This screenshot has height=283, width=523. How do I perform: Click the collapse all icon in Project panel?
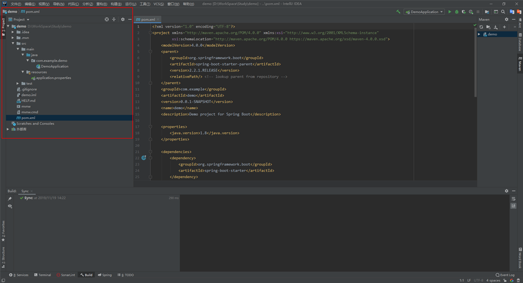(x=114, y=20)
